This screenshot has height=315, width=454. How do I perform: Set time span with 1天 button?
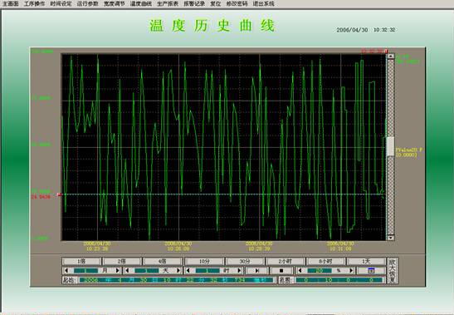tap(366, 261)
